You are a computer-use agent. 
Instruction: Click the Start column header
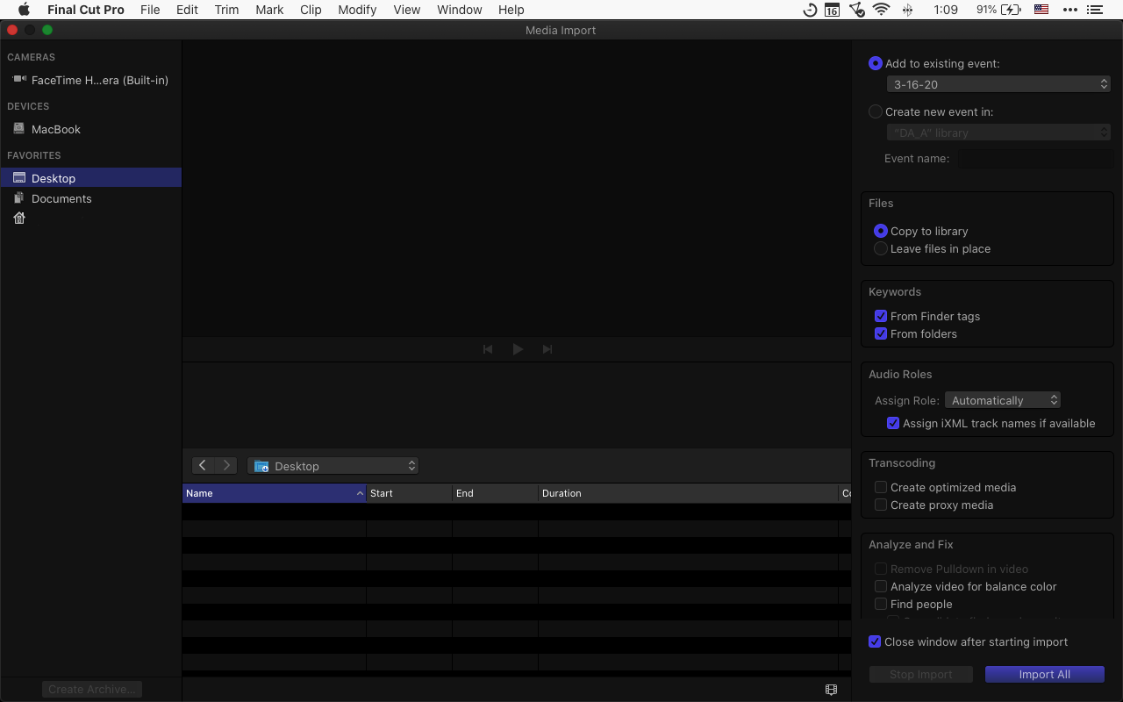409,493
